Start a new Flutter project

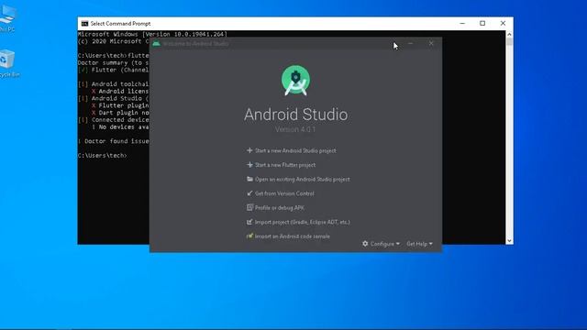pos(282,165)
